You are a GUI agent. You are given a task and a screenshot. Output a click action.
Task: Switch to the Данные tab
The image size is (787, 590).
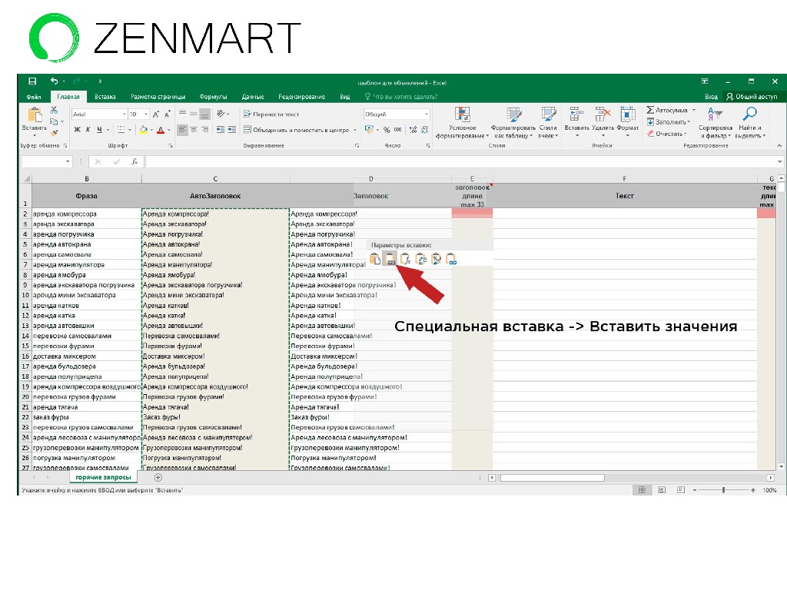point(253,97)
